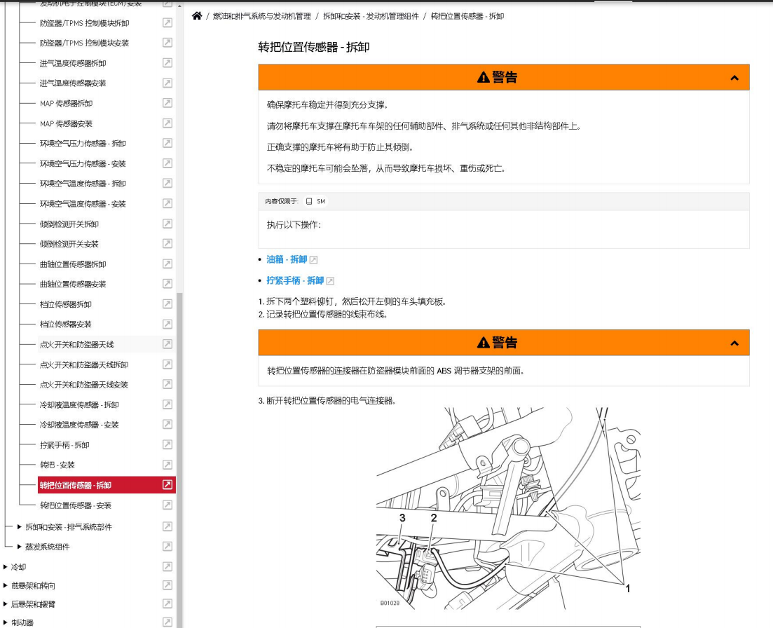The height and width of the screenshot is (628, 773).
Task: Expand the 蒸发系统组件 tree node
Action: pyautogui.click(x=20, y=547)
